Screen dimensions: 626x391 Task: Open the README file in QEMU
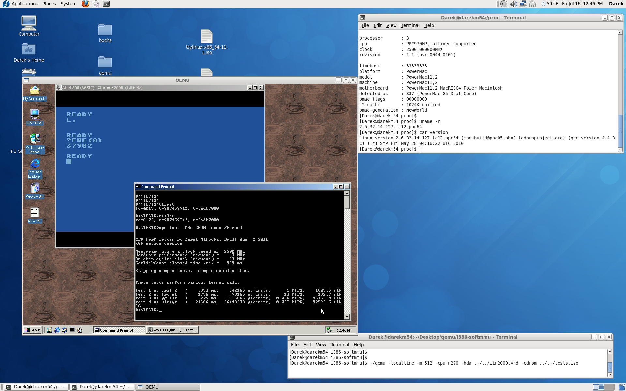click(x=35, y=215)
